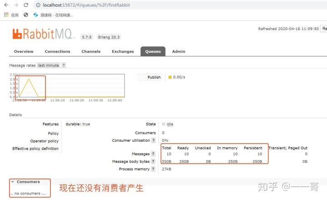Screen dimensions: 327x200
Task: Reload the page with the refresh icon
Action: [x=26, y=5]
